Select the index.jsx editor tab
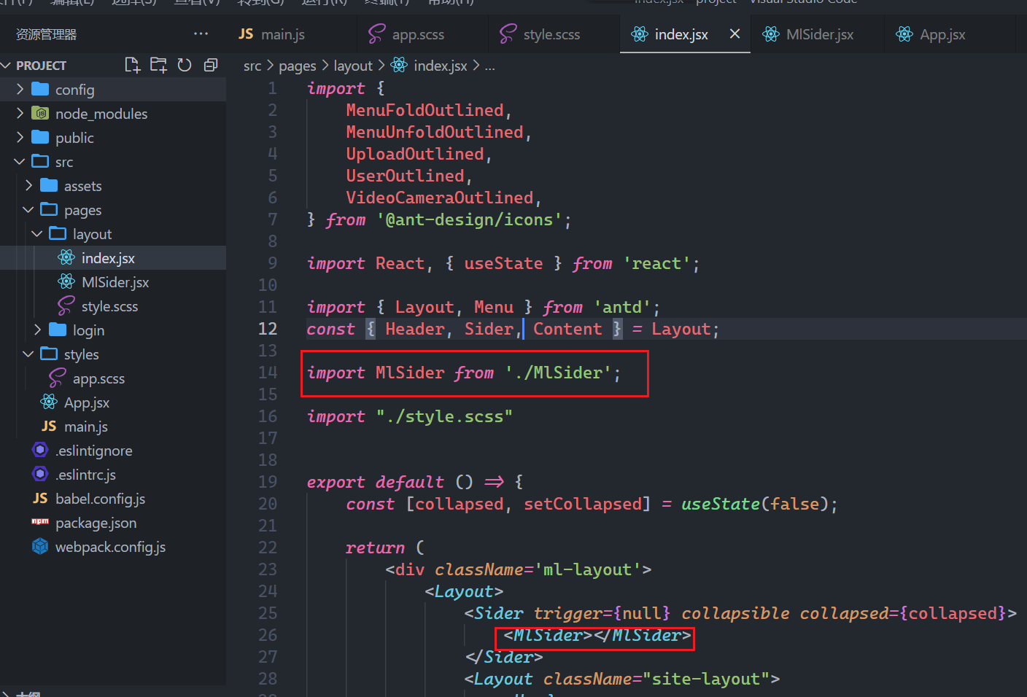 [681, 34]
